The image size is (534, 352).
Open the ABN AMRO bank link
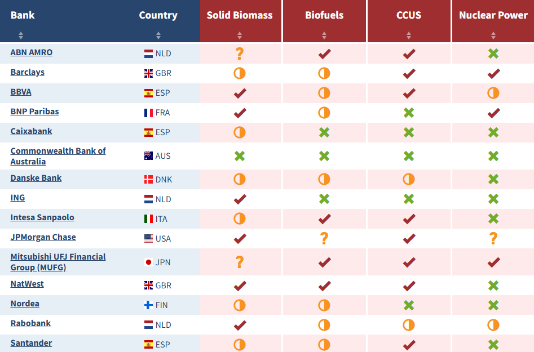click(x=32, y=52)
